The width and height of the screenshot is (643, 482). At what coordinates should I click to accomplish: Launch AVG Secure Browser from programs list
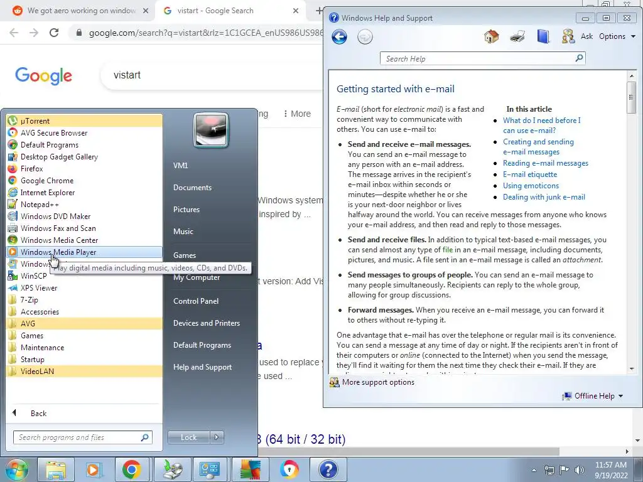pyautogui.click(x=84, y=133)
